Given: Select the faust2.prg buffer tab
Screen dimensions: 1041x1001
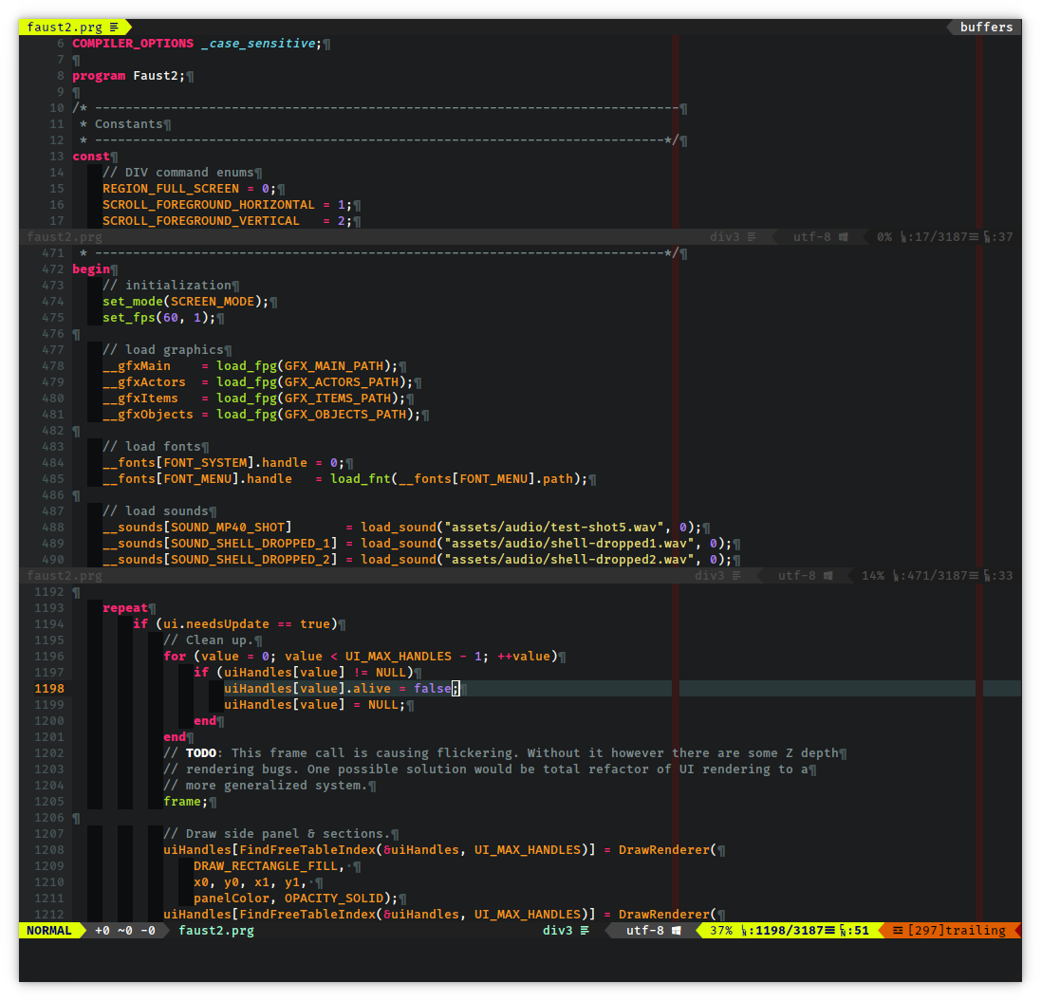Looking at the screenshot, I should pyautogui.click(x=65, y=28).
